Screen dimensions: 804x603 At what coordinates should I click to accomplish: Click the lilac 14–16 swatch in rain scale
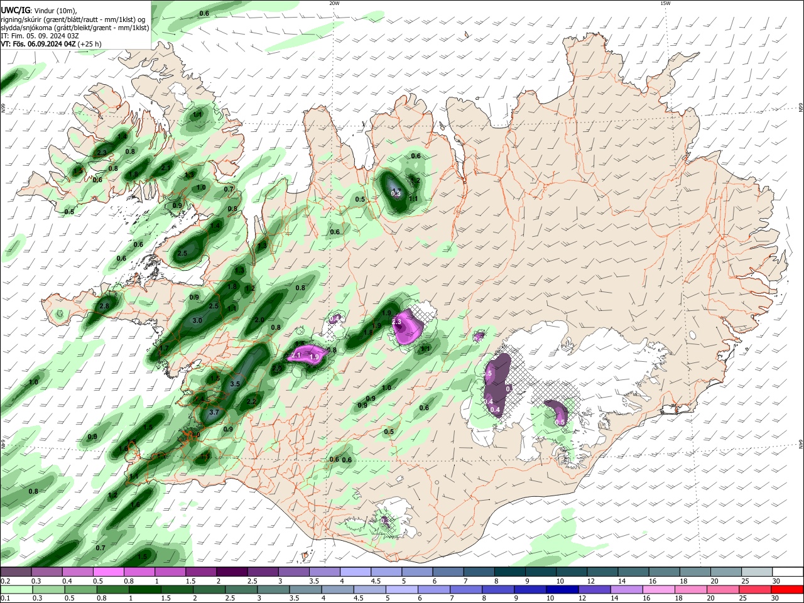(627, 589)
